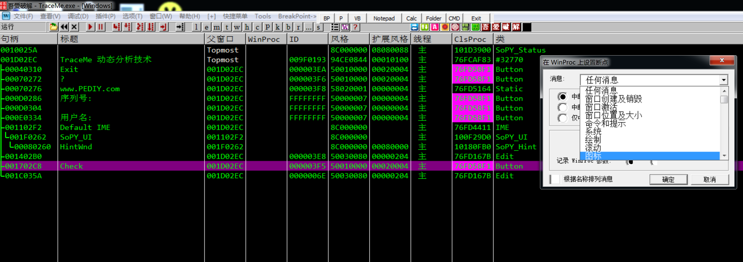743x262 pixels.
Task: Open the 调试(D) menu
Action: (x=78, y=16)
